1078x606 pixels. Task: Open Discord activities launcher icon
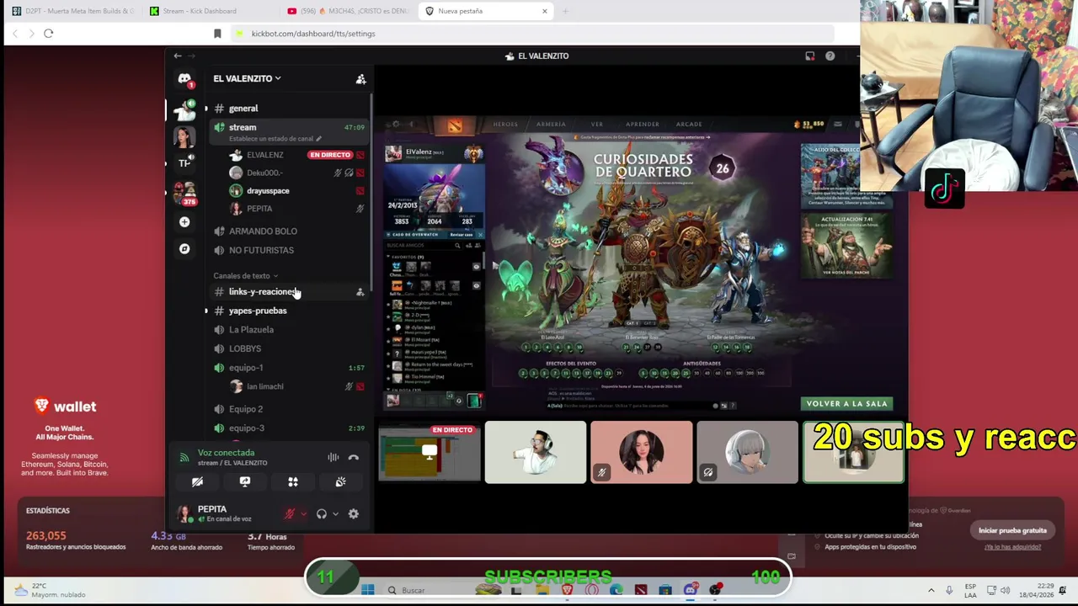pos(293,481)
